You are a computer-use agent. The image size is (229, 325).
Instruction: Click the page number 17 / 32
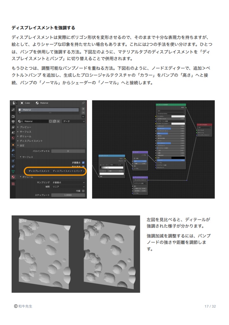(210, 306)
